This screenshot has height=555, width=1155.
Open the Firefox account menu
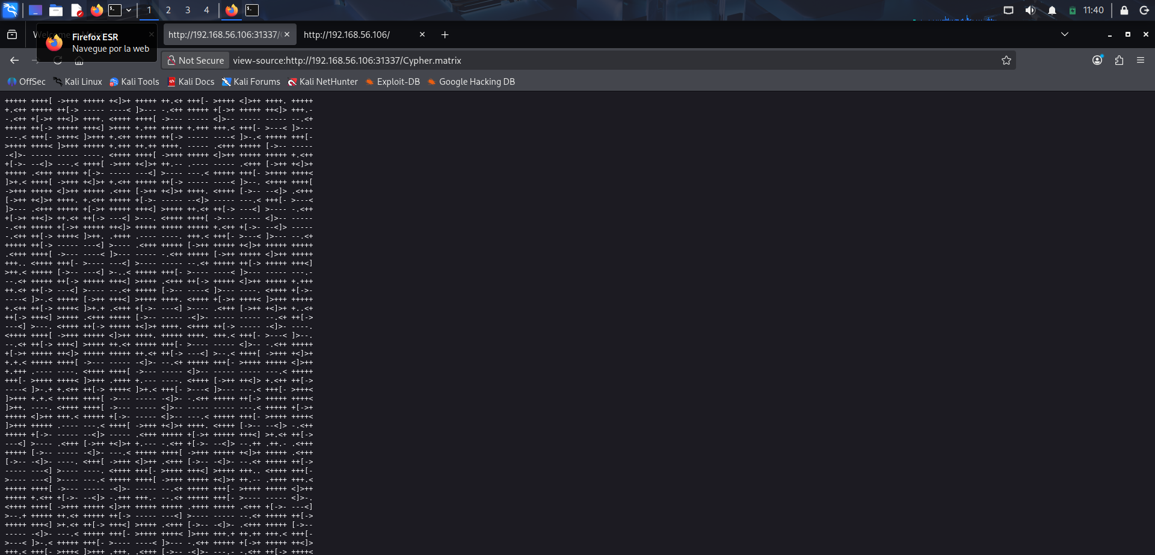(x=1098, y=60)
